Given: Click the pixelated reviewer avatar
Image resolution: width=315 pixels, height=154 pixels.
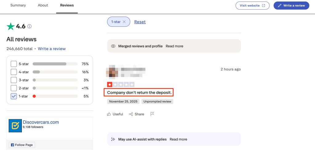Looking at the screenshot, I should coord(112,71).
